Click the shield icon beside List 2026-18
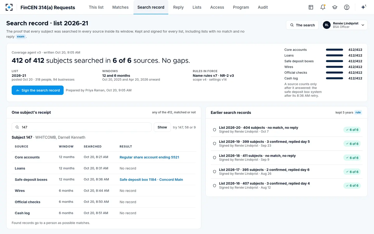Viewport: 374px width, 234px height. coord(215,158)
